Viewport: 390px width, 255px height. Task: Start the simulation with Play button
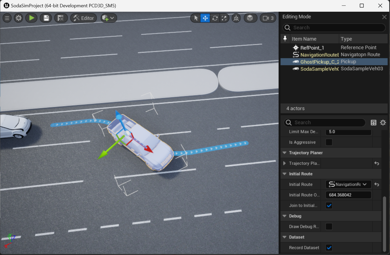coord(32,18)
